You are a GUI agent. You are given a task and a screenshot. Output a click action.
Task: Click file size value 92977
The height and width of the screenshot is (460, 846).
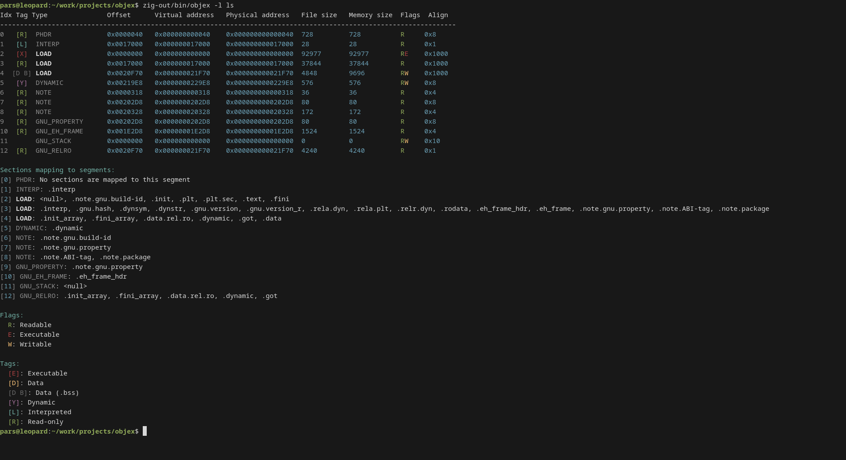click(311, 54)
